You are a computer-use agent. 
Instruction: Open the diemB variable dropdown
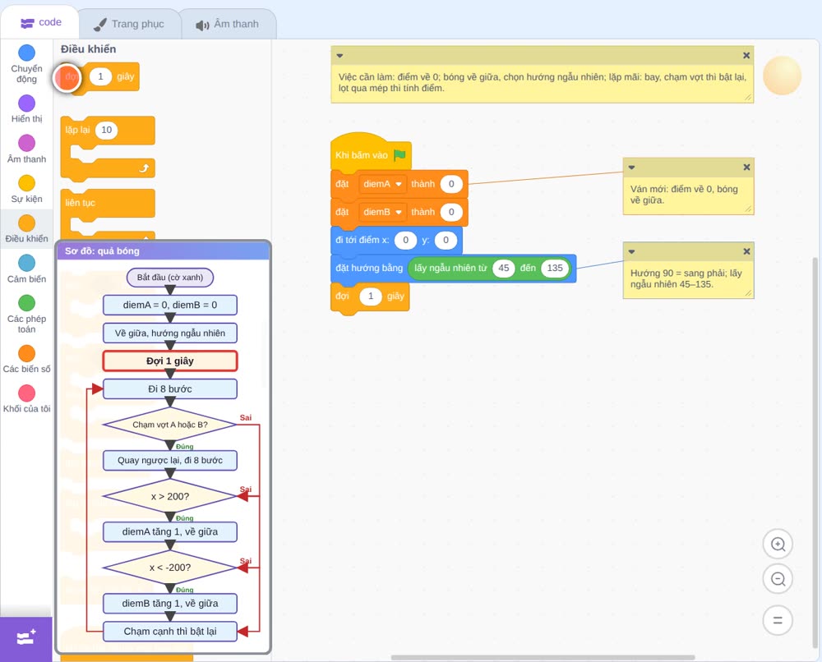[x=382, y=212]
